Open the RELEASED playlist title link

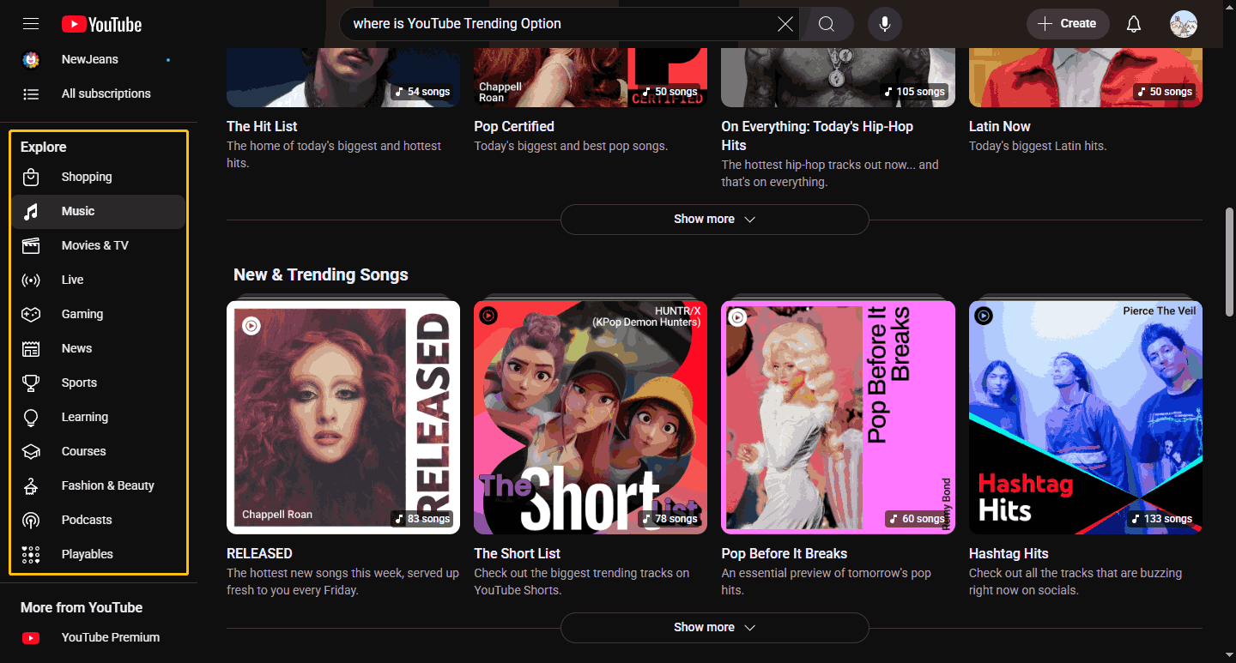[x=259, y=553]
